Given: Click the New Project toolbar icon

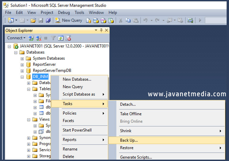Looking at the screenshot, I should [11, 20].
